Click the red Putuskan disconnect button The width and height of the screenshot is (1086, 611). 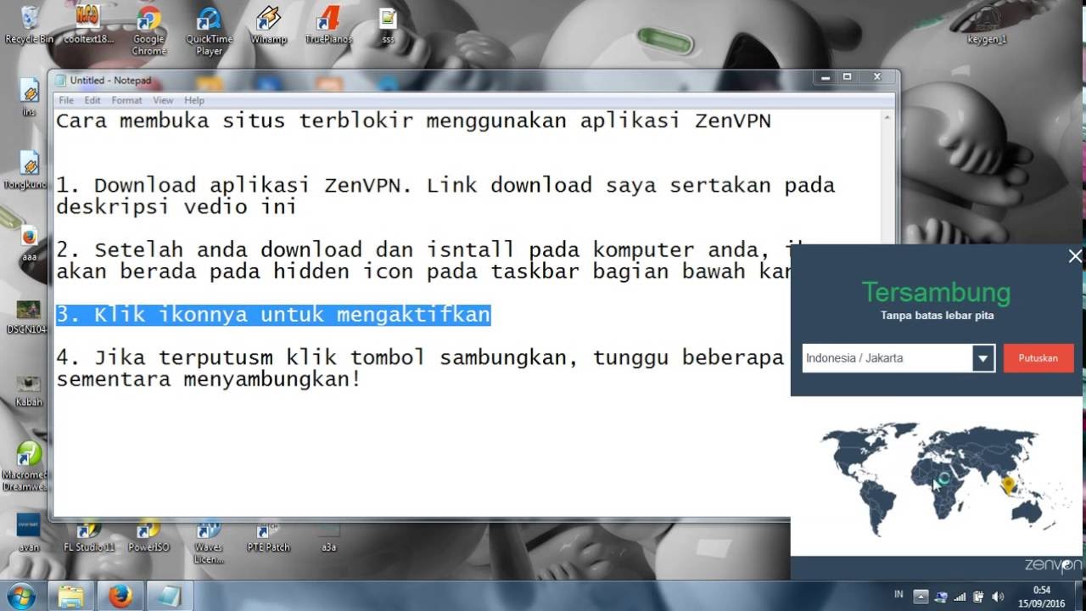(x=1038, y=358)
